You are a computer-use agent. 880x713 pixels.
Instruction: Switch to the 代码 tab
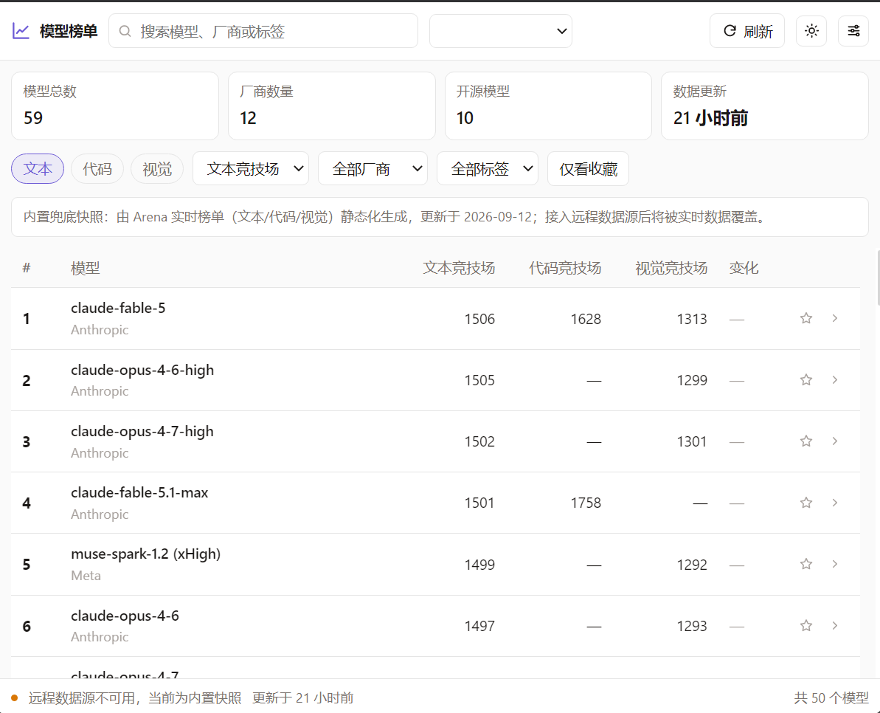coord(97,168)
